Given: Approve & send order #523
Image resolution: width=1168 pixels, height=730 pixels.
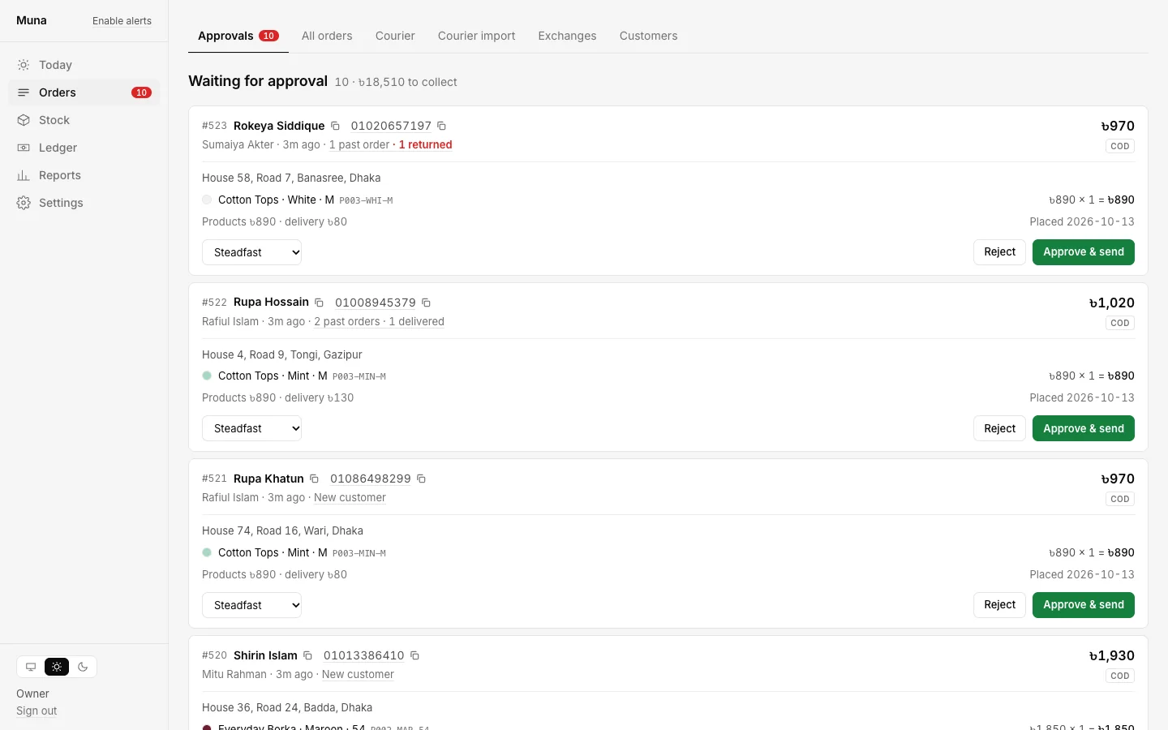Looking at the screenshot, I should (x=1084, y=252).
